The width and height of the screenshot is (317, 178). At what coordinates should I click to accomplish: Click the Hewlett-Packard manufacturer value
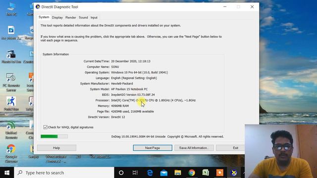click(122, 84)
